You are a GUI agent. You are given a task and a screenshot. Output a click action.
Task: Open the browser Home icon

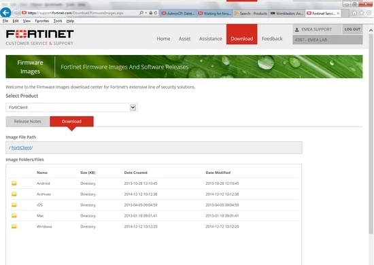tap(354, 13)
